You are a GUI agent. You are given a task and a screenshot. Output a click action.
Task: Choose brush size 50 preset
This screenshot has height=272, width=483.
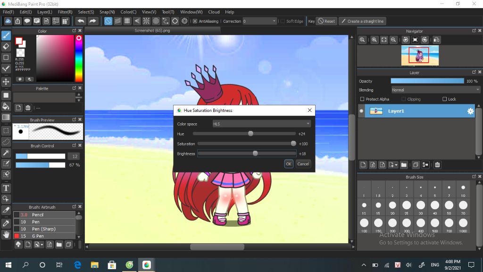click(x=449, y=207)
